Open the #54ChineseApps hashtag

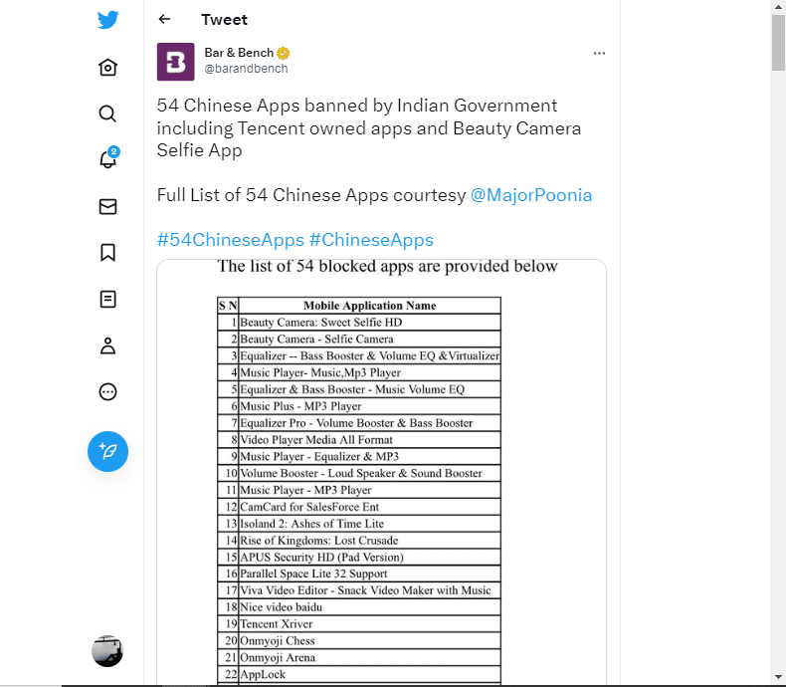231,240
